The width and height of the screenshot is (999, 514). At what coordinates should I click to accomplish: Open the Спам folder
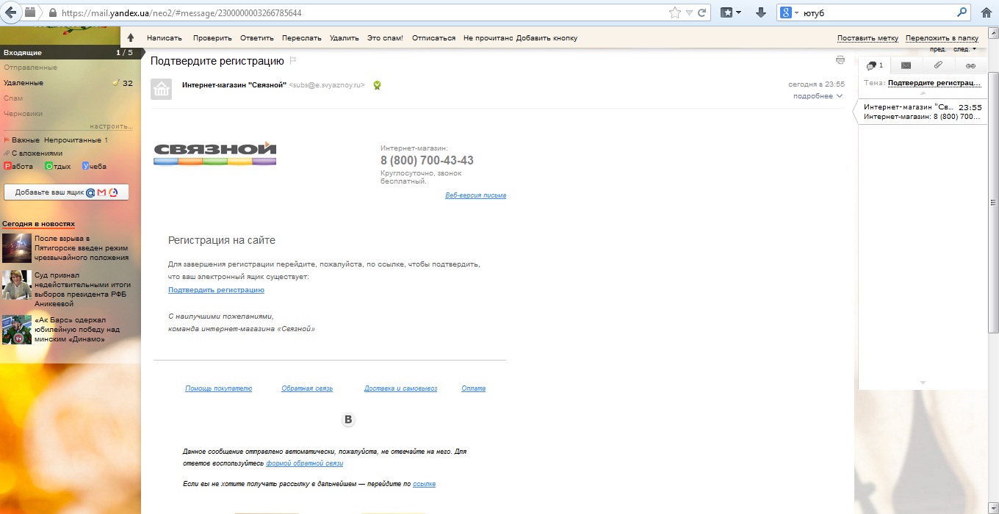coord(13,98)
